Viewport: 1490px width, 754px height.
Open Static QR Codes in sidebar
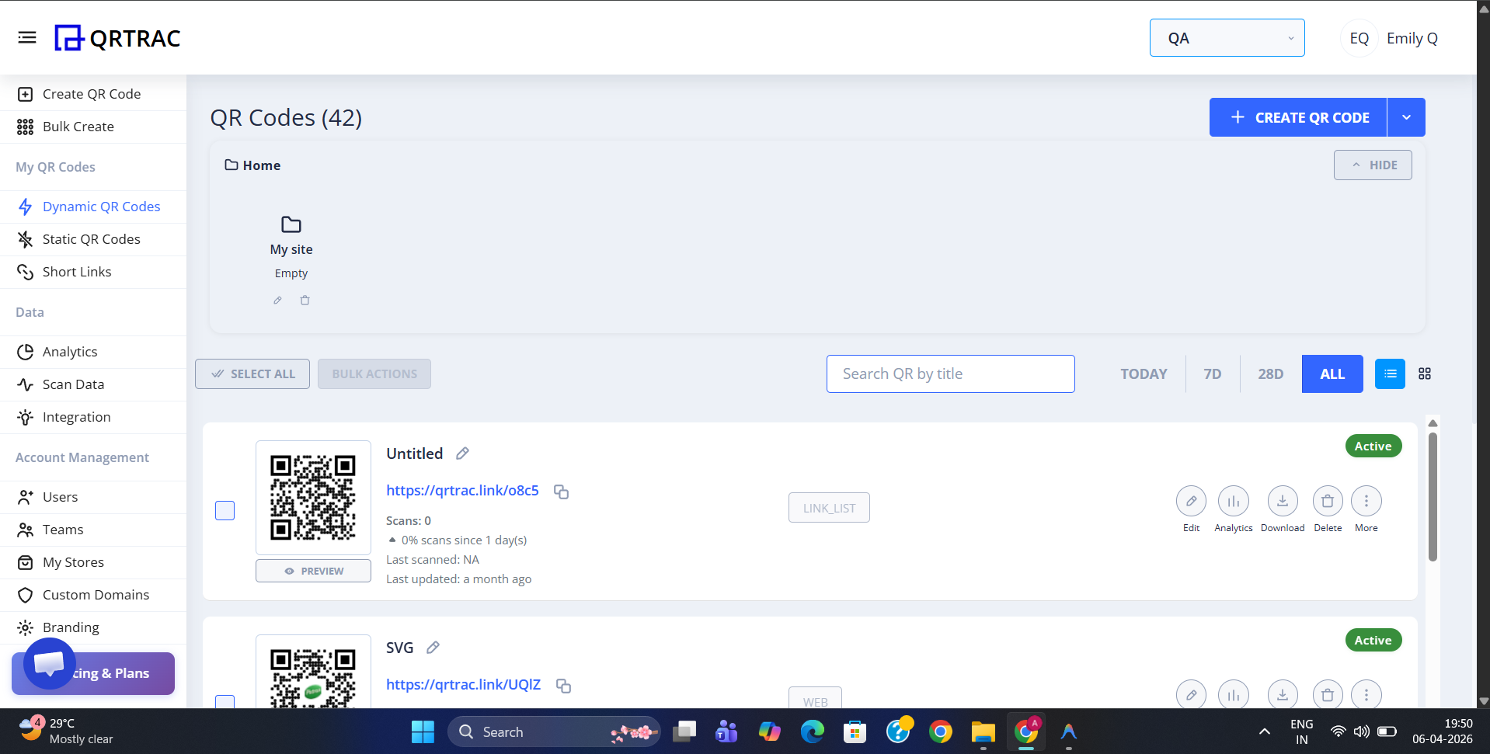pyautogui.click(x=91, y=239)
